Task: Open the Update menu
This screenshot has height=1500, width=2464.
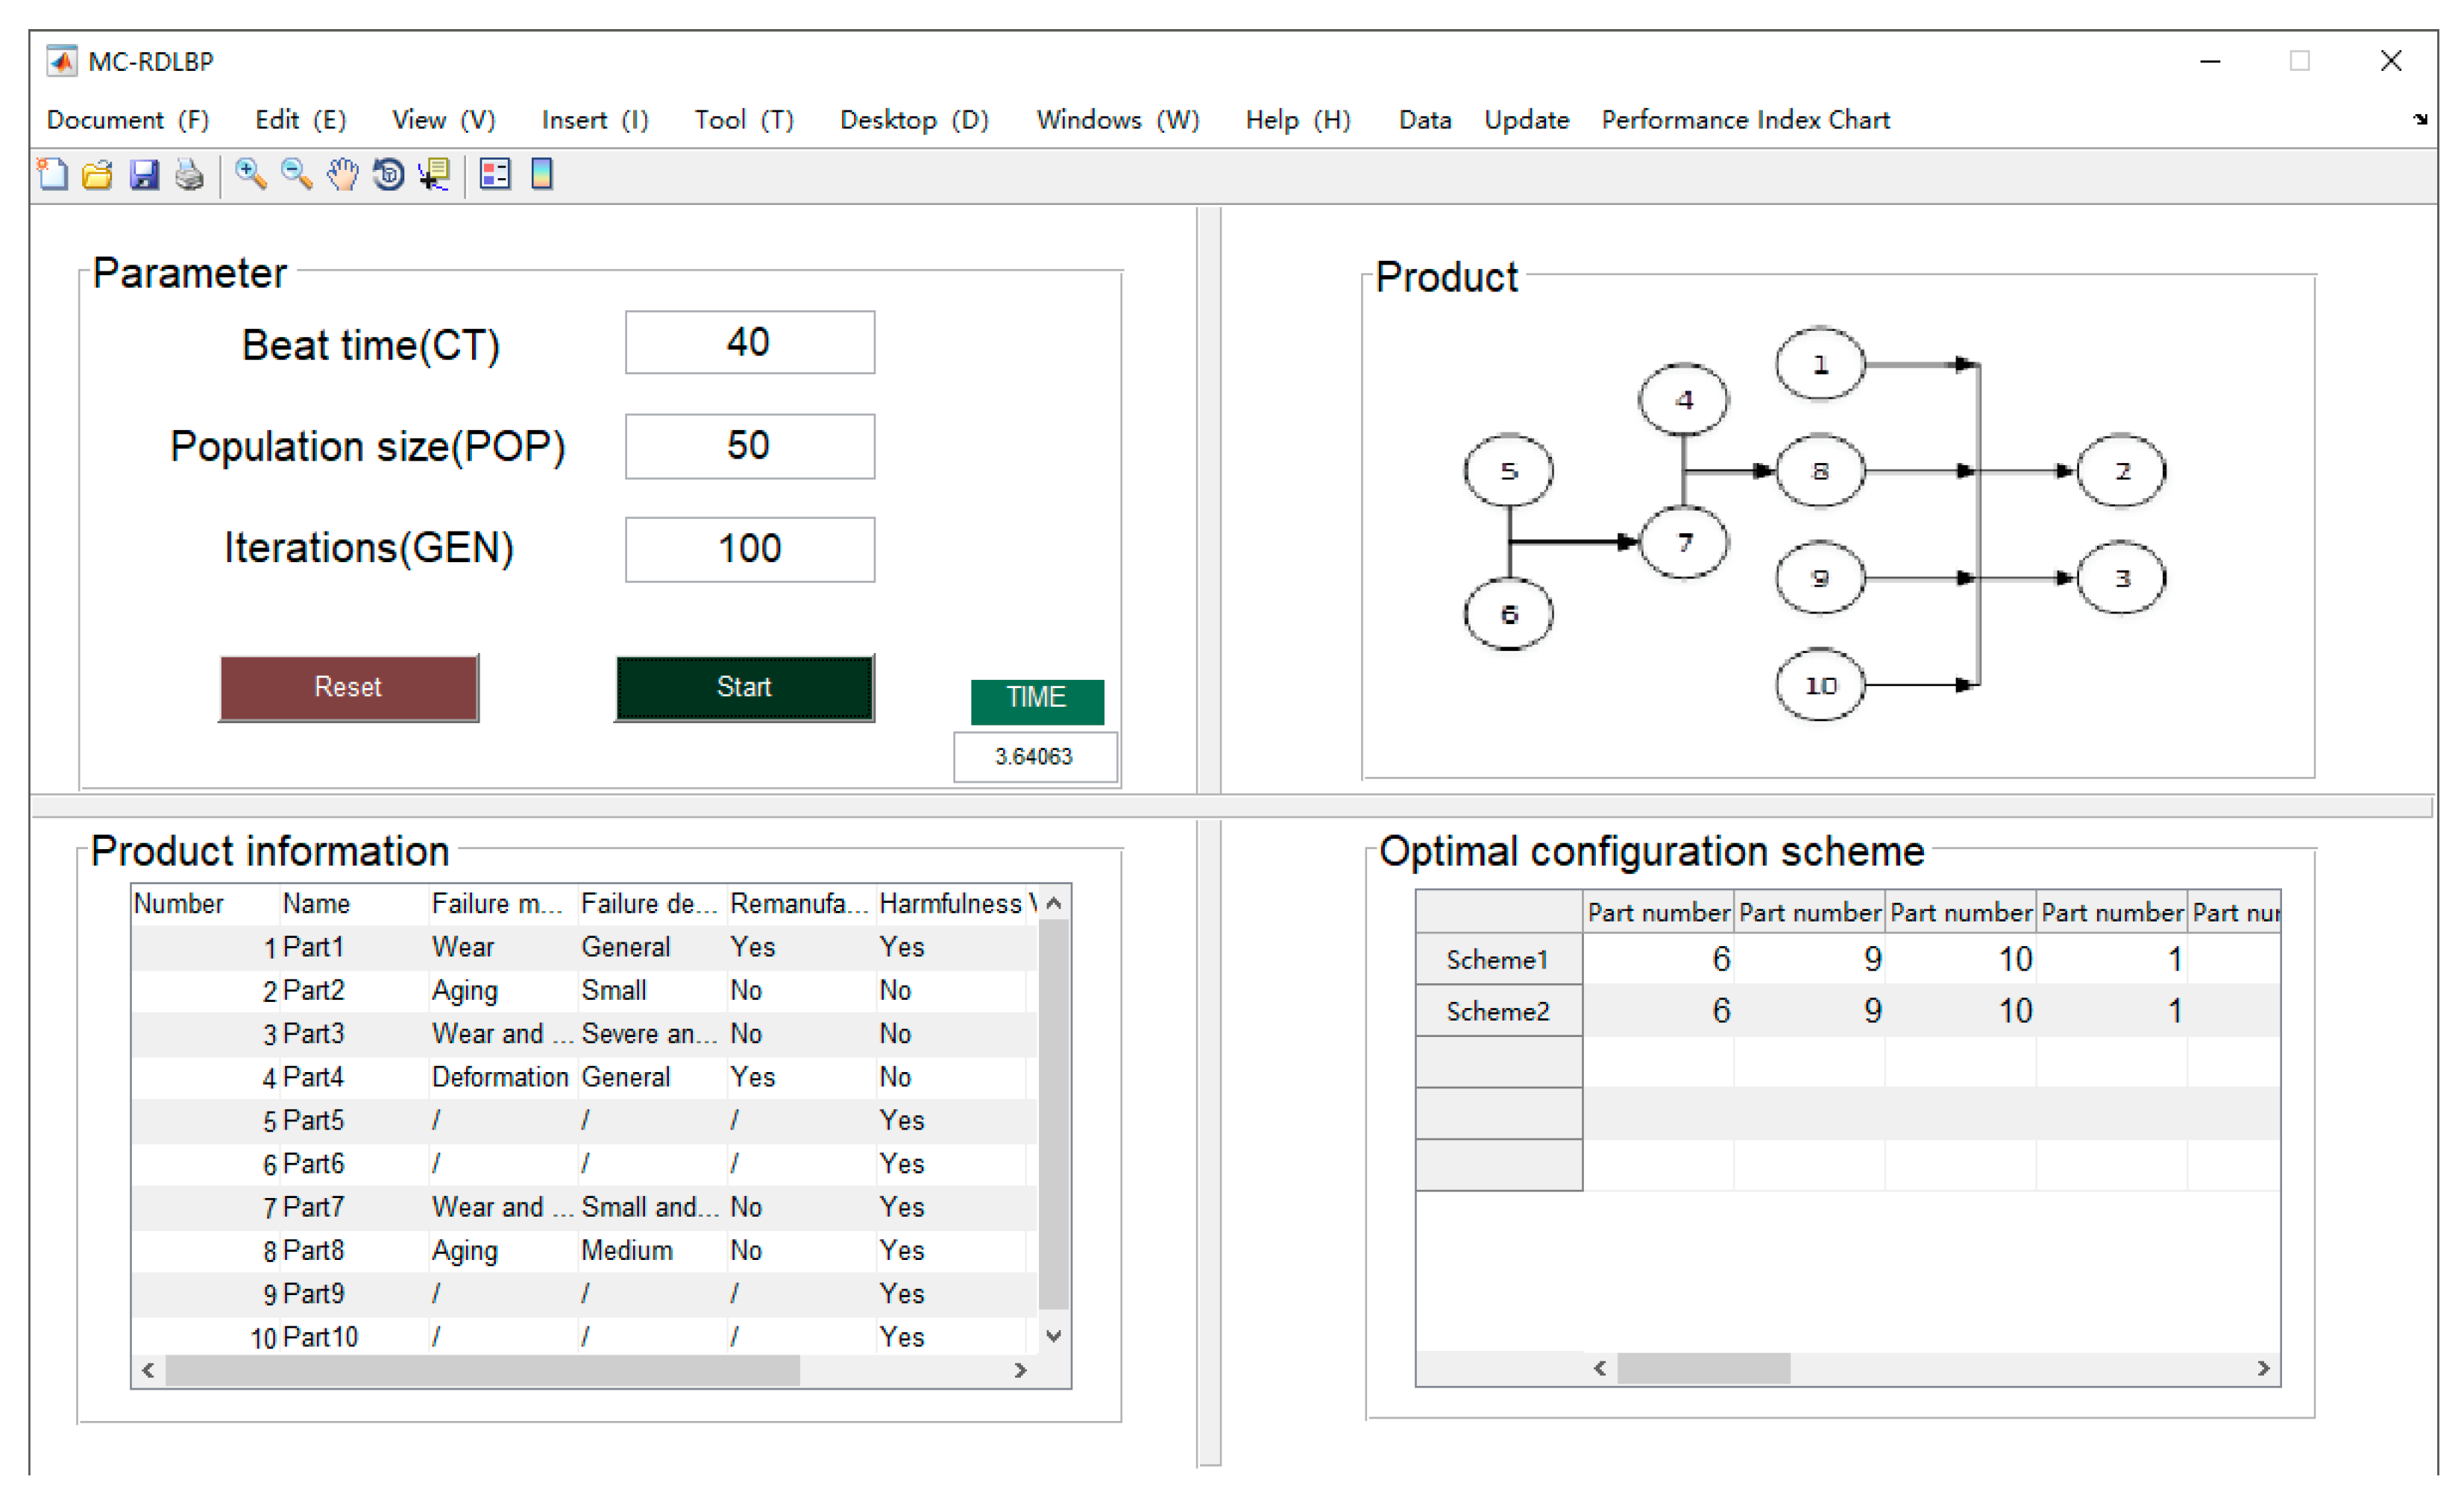Action: pyautogui.click(x=1527, y=120)
